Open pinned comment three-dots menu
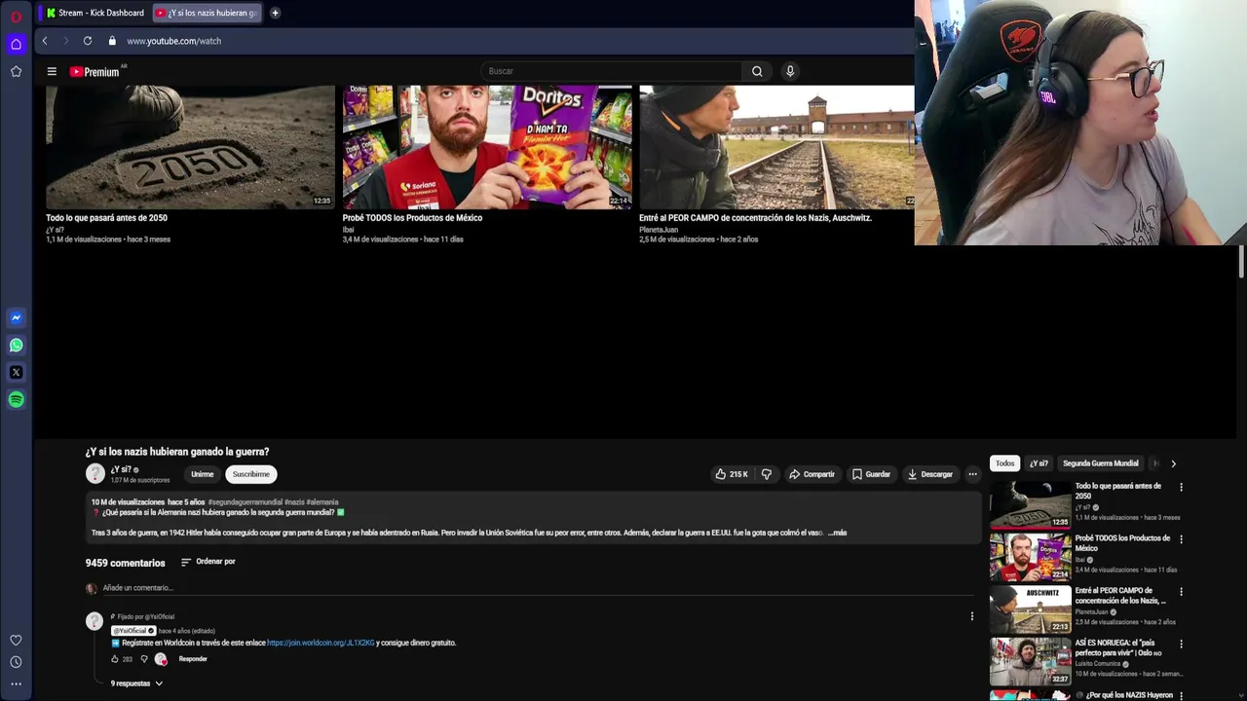The width and height of the screenshot is (1247, 701). click(971, 616)
